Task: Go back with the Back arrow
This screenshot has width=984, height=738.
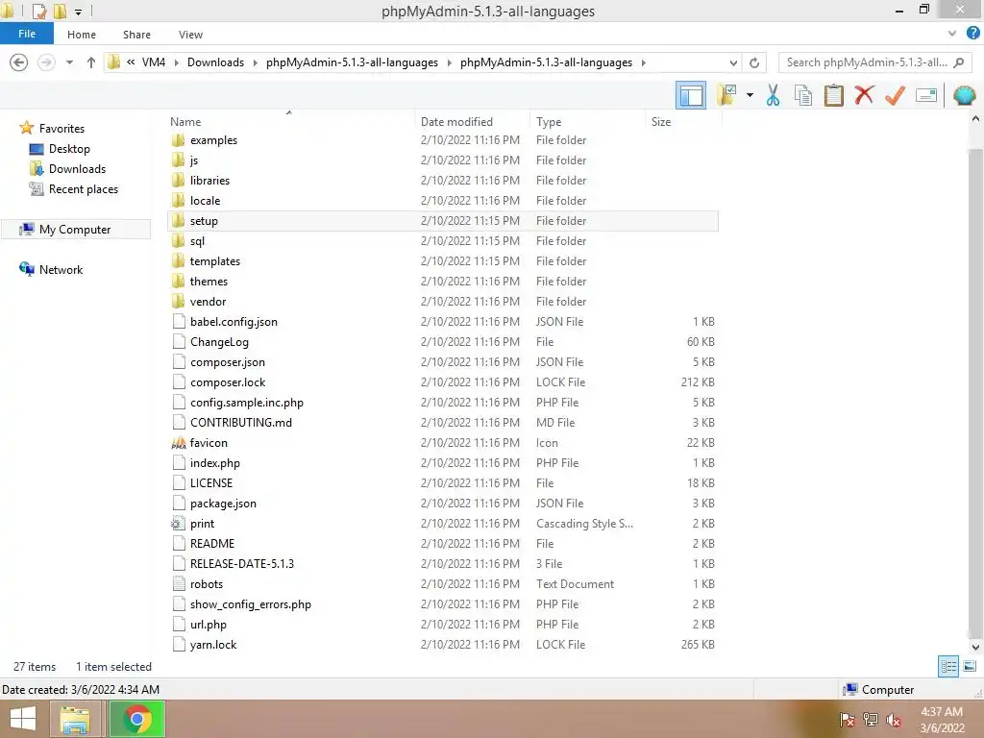Action: coord(19,62)
